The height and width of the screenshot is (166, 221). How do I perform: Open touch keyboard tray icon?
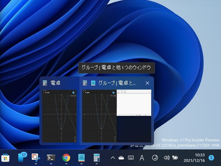pyautogui.click(x=131, y=158)
